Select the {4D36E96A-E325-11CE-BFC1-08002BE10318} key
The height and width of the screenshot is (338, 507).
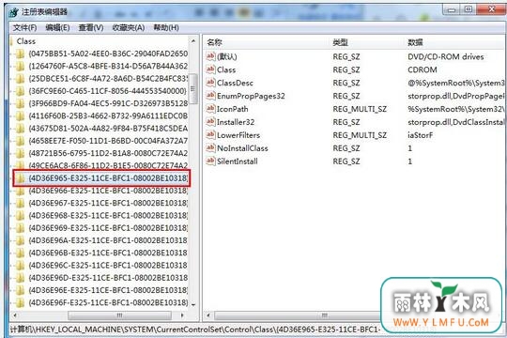[108, 240]
